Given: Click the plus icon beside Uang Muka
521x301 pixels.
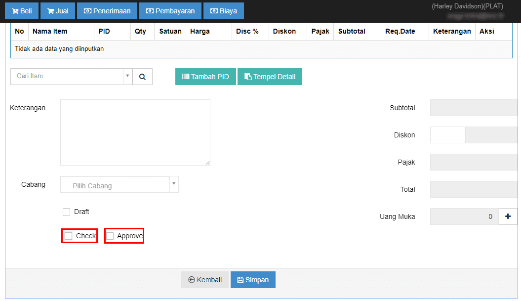Looking at the screenshot, I should point(508,216).
